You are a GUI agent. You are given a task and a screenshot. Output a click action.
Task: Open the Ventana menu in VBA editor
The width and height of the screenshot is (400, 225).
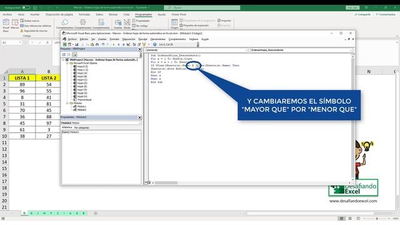[x=194, y=39]
